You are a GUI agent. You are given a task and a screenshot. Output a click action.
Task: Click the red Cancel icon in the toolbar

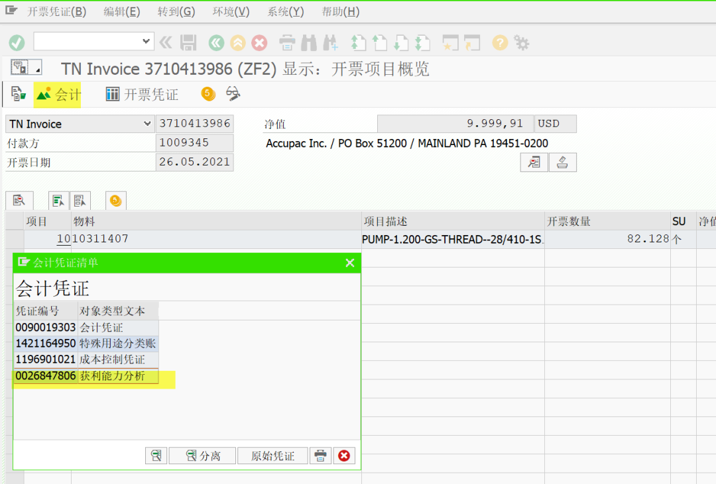pyautogui.click(x=259, y=43)
